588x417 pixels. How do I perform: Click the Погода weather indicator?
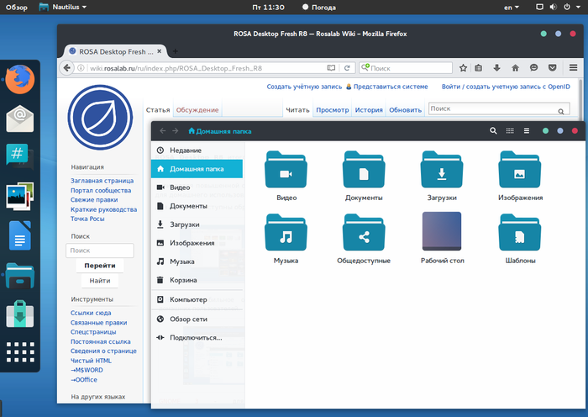coord(319,7)
